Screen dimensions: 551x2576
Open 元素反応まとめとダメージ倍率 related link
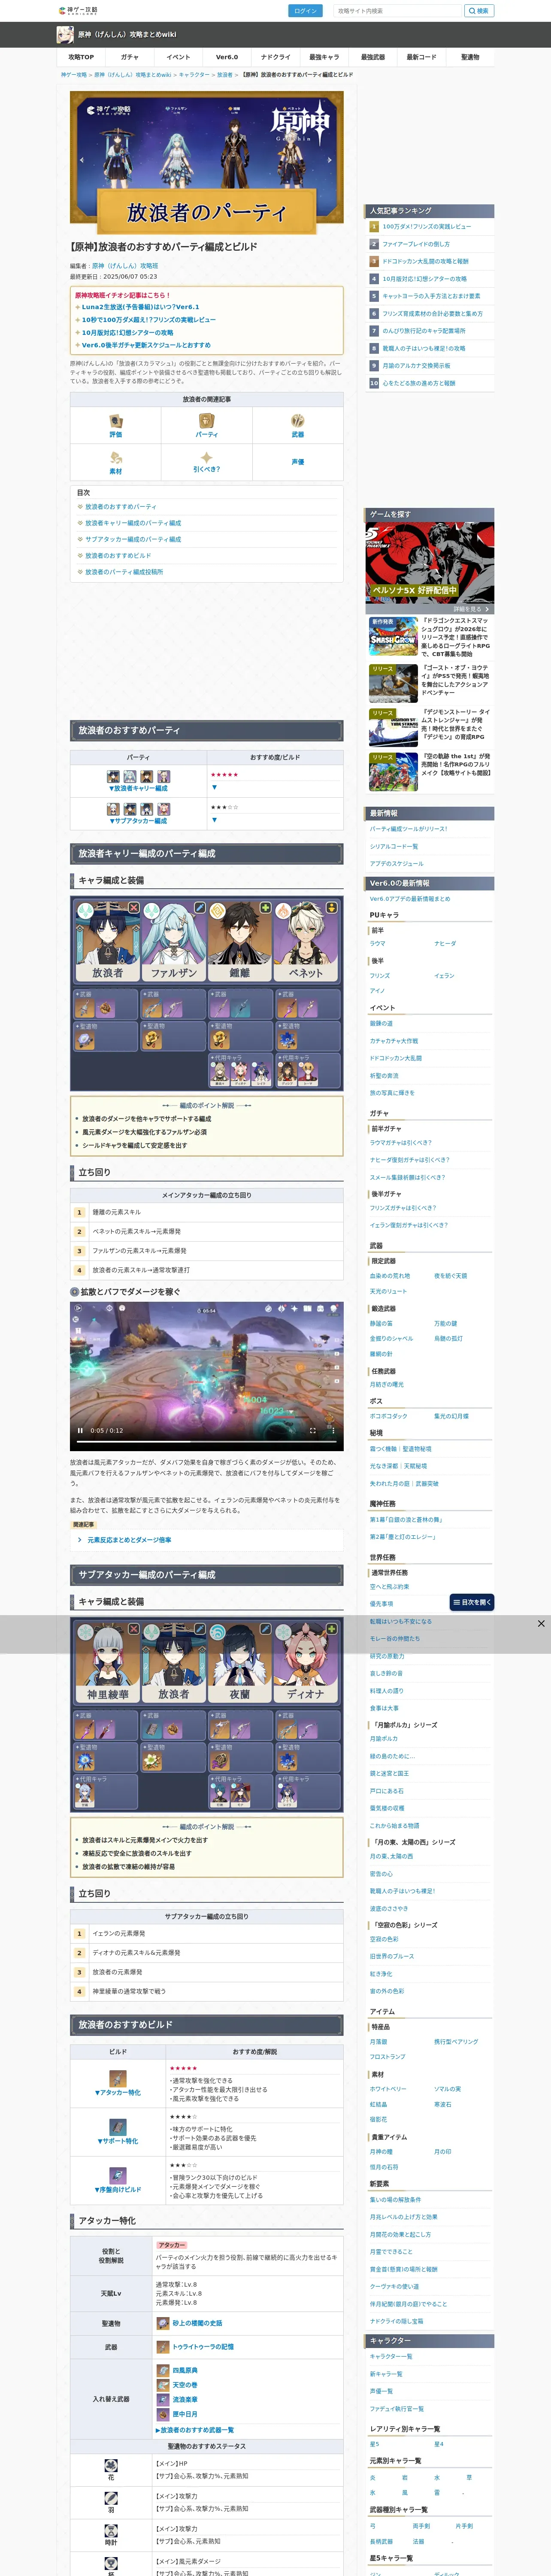pos(129,1540)
